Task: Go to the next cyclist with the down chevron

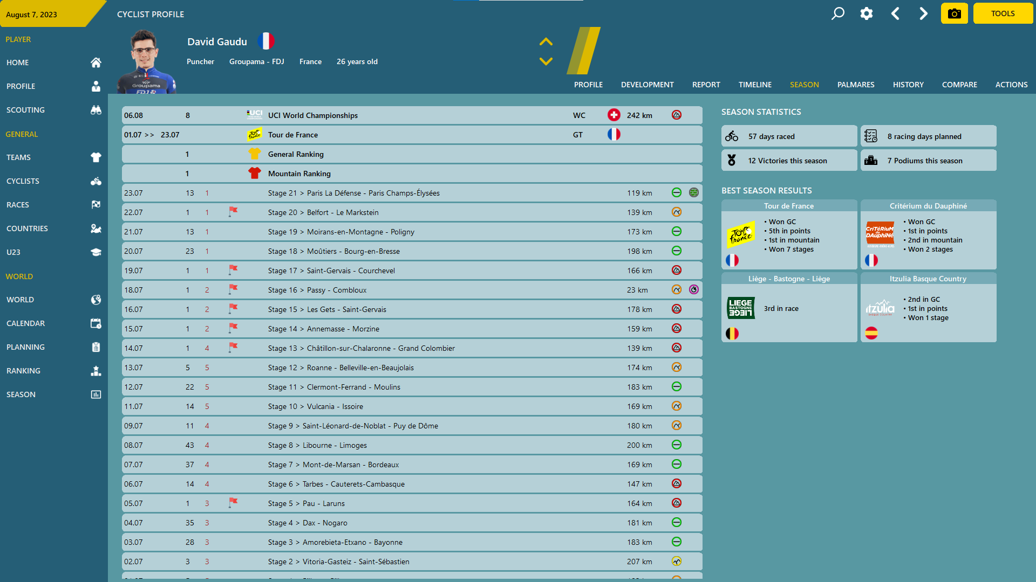Action: click(546, 61)
